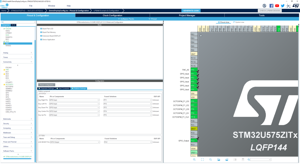
Task: Click the pin search magnifier icon
Action: pyautogui.click(x=249, y=160)
